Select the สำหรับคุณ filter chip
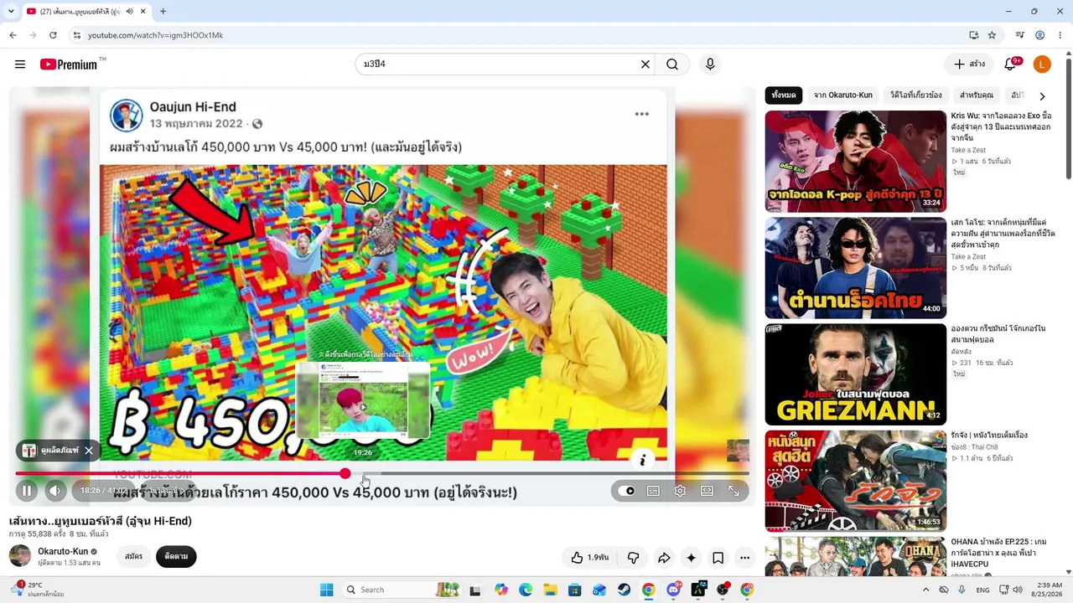Image resolution: width=1073 pixels, height=603 pixels. 977,95
